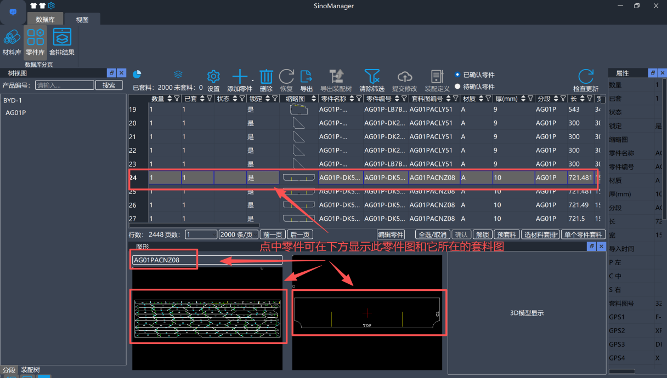Open the 设置 settings gear icon

click(213, 77)
